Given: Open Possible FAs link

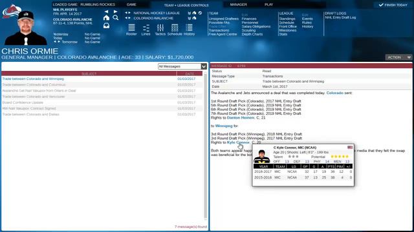Looking at the screenshot, I should [219, 23].
